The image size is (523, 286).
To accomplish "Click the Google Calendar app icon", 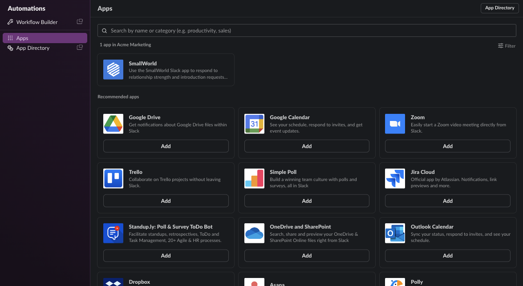I will 254,124.
